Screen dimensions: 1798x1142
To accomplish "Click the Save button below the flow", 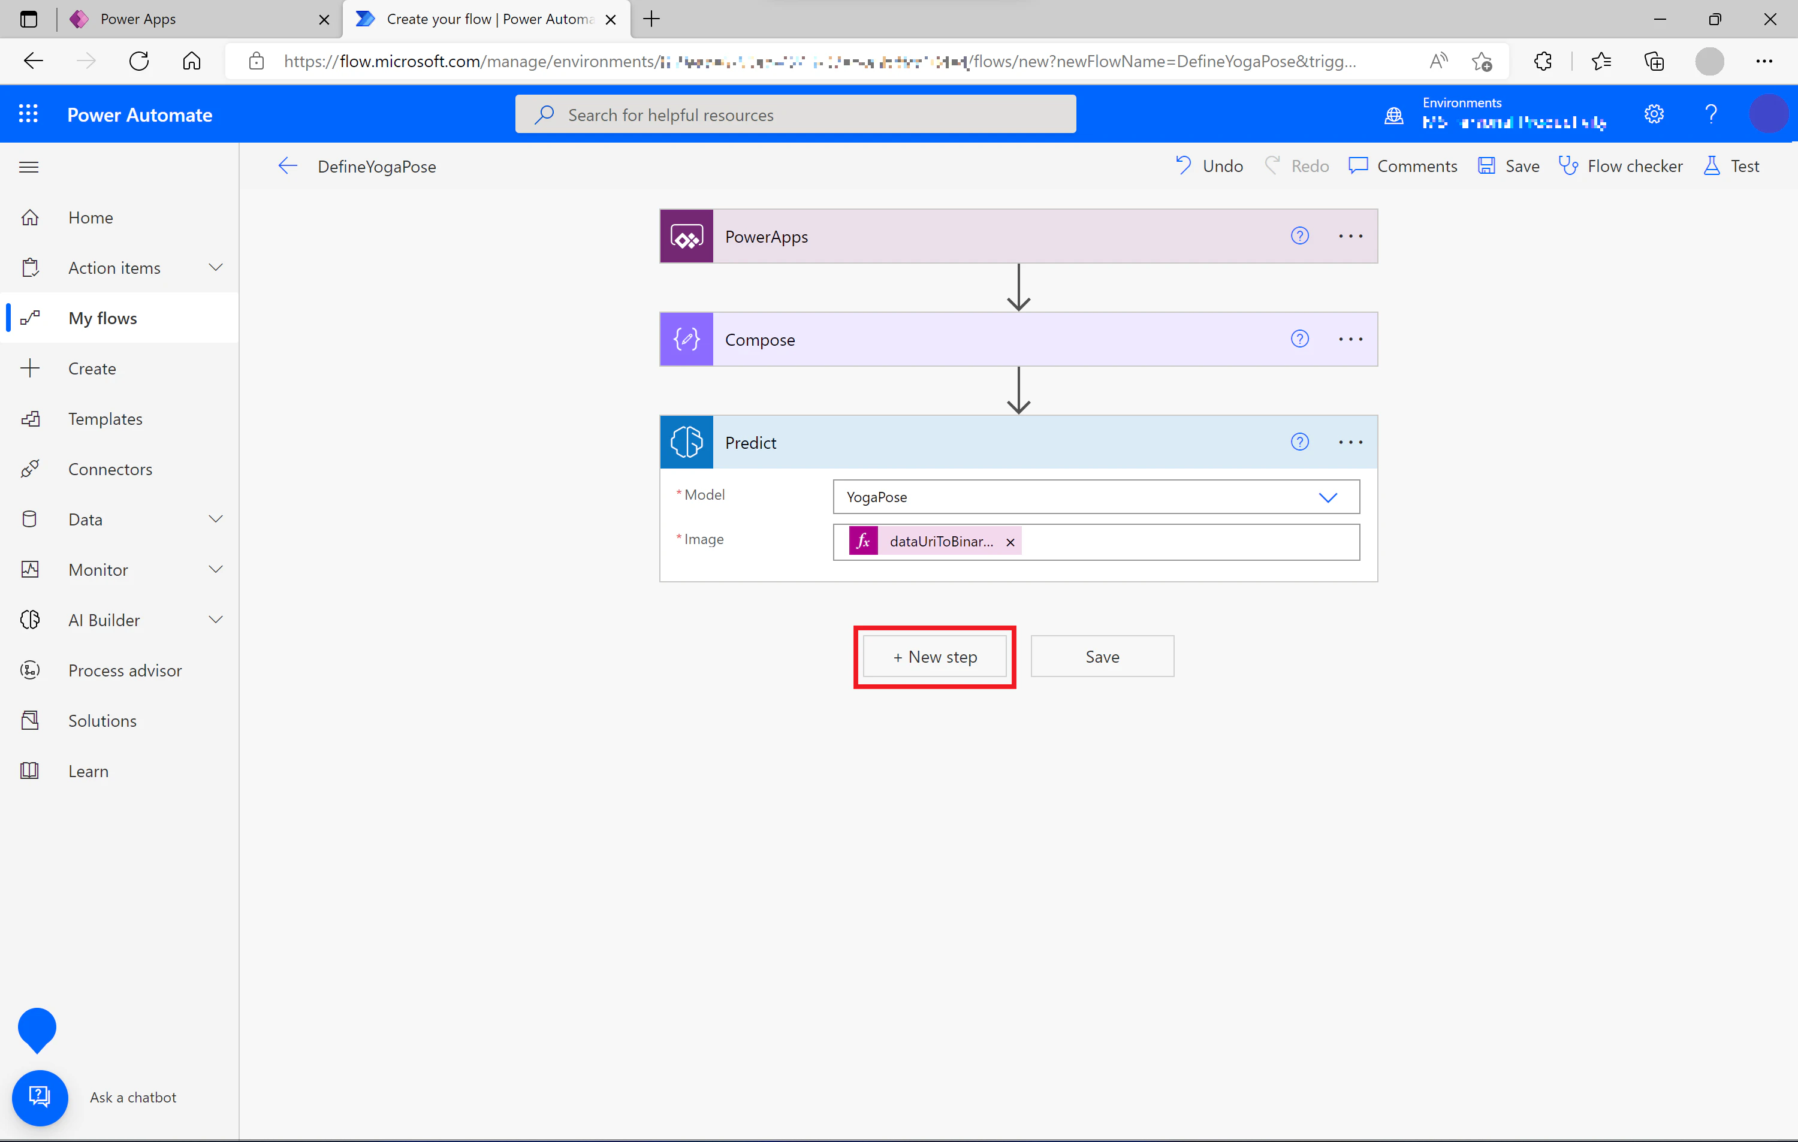I will pos(1102,657).
